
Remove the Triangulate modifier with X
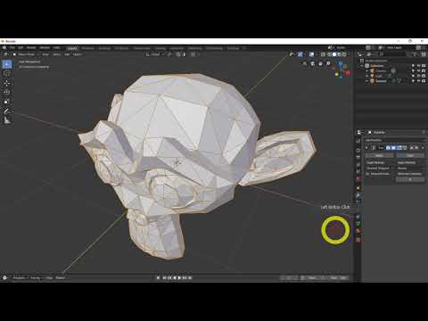click(x=423, y=148)
